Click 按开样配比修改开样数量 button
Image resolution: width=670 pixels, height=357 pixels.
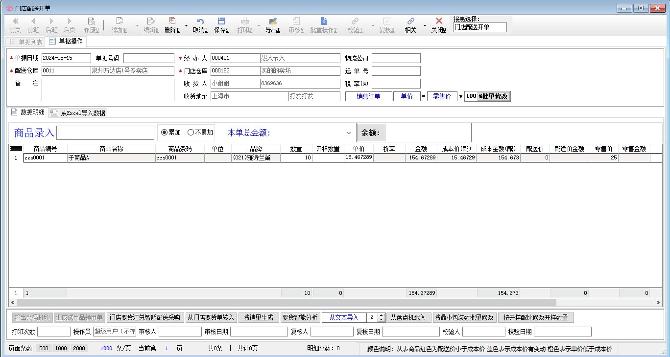[536, 317]
